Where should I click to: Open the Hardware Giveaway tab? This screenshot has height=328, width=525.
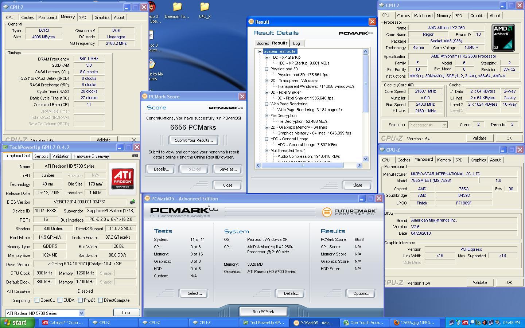(91, 156)
